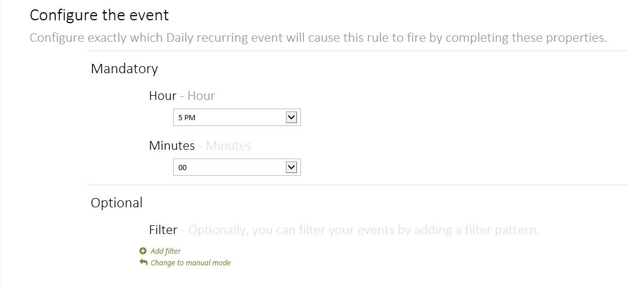Image resolution: width=627 pixels, height=288 pixels.
Task: Click the "Optional" section heading
Action: point(117,203)
